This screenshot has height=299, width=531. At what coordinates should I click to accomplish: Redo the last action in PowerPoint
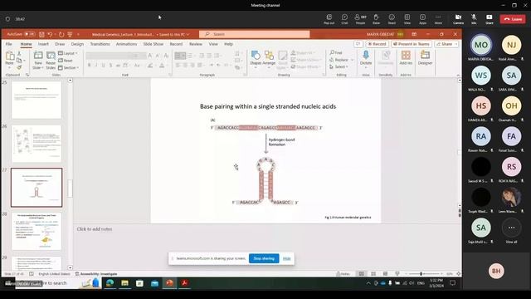tap(61, 34)
